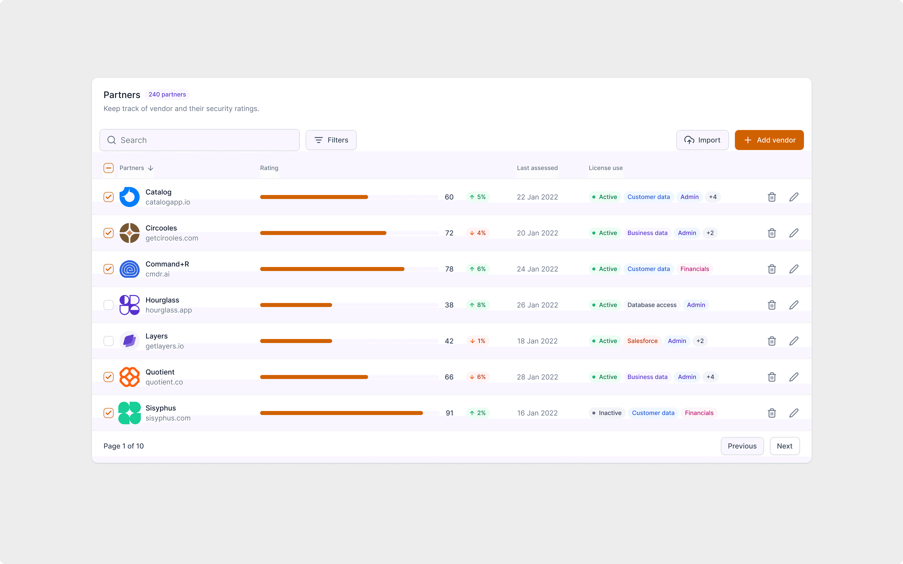Edit the Layers partner entry
The image size is (903, 564).
[x=794, y=341]
